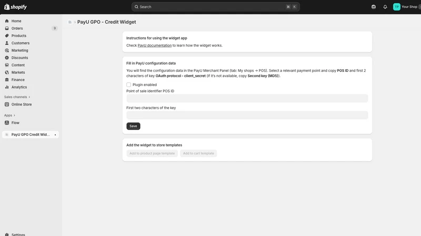
Task: Click the Shopify logo
Action: click(15, 7)
